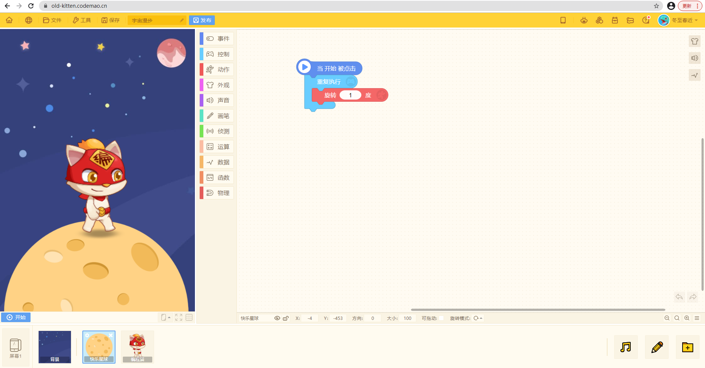Viewport: 705px width, 368px height.
Task: Select the 事件 events block category
Action: 217,39
